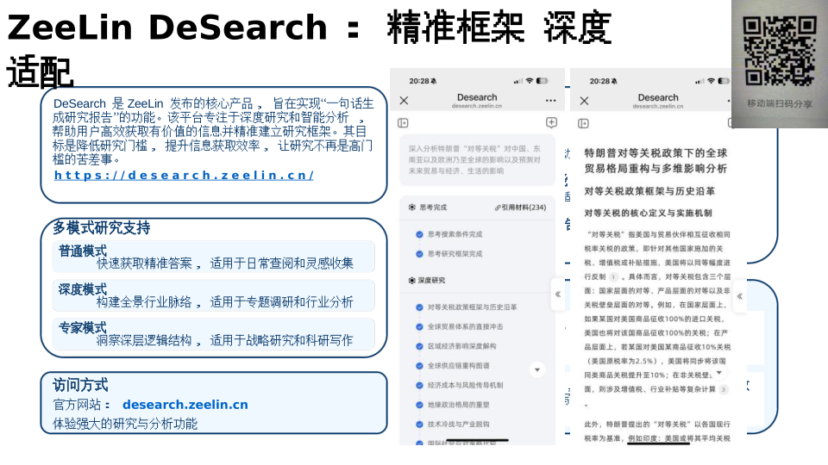Click the 思考搜索条件完成 step
The height and width of the screenshot is (465, 828).
point(455,234)
